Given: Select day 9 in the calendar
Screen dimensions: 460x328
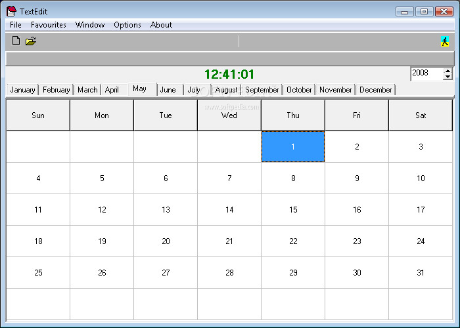Looking at the screenshot, I should pyautogui.click(x=357, y=178).
